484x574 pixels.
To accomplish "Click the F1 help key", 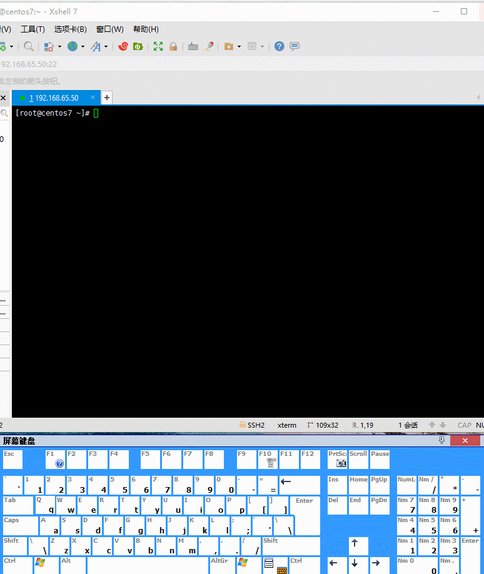I will tap(55, 459).
